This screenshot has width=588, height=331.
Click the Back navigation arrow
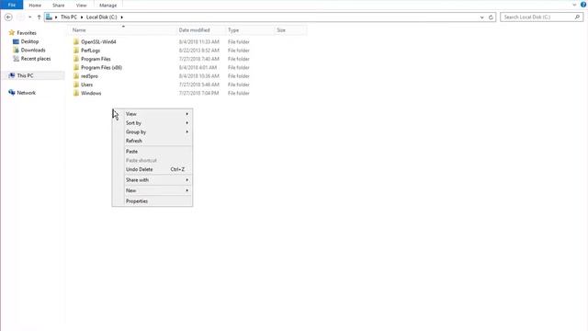pyautogui.click(x=8, y=17)
